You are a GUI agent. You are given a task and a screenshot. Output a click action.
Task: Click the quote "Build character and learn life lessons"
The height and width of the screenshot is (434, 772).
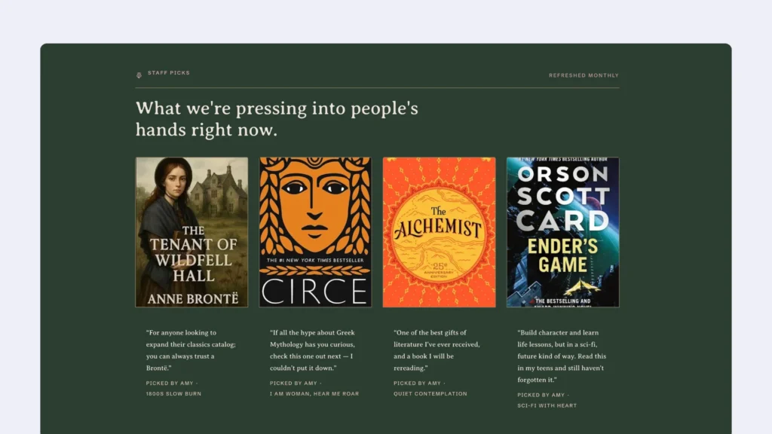[x=562, y=356]
